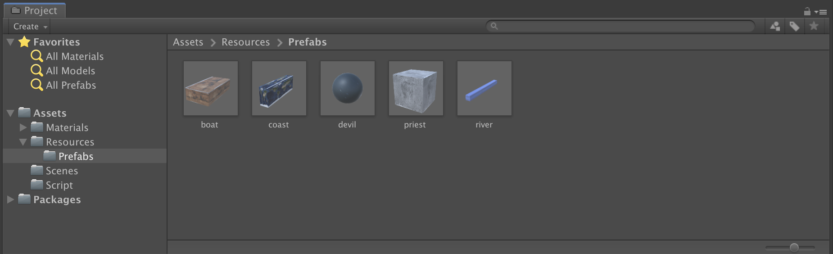
Task: Select the devil sphere prefab
Action: 348,88
